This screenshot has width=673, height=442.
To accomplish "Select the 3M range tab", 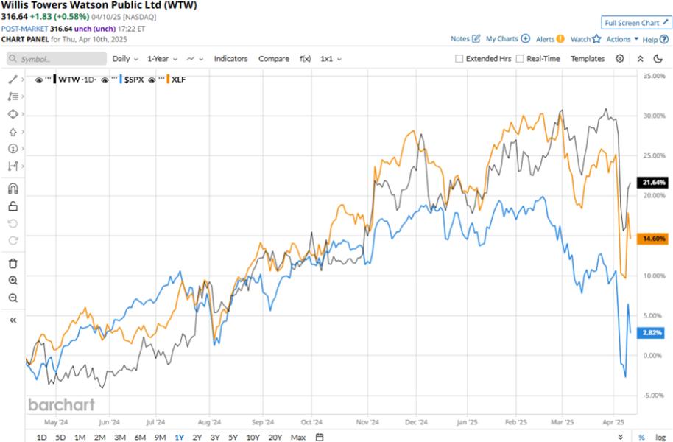I will click(120, 438).
